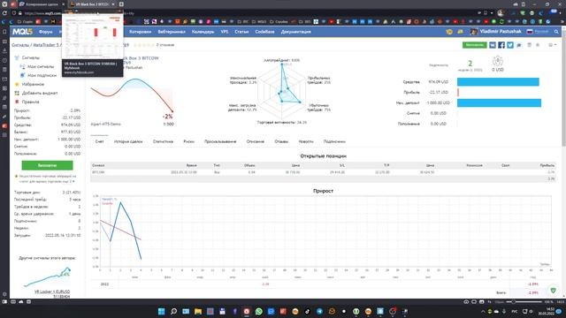Viewport: 566px width, 318px height.
Task: Open Telegram from the taskbar
Action: pyautogui.click(x=319, y=311)
